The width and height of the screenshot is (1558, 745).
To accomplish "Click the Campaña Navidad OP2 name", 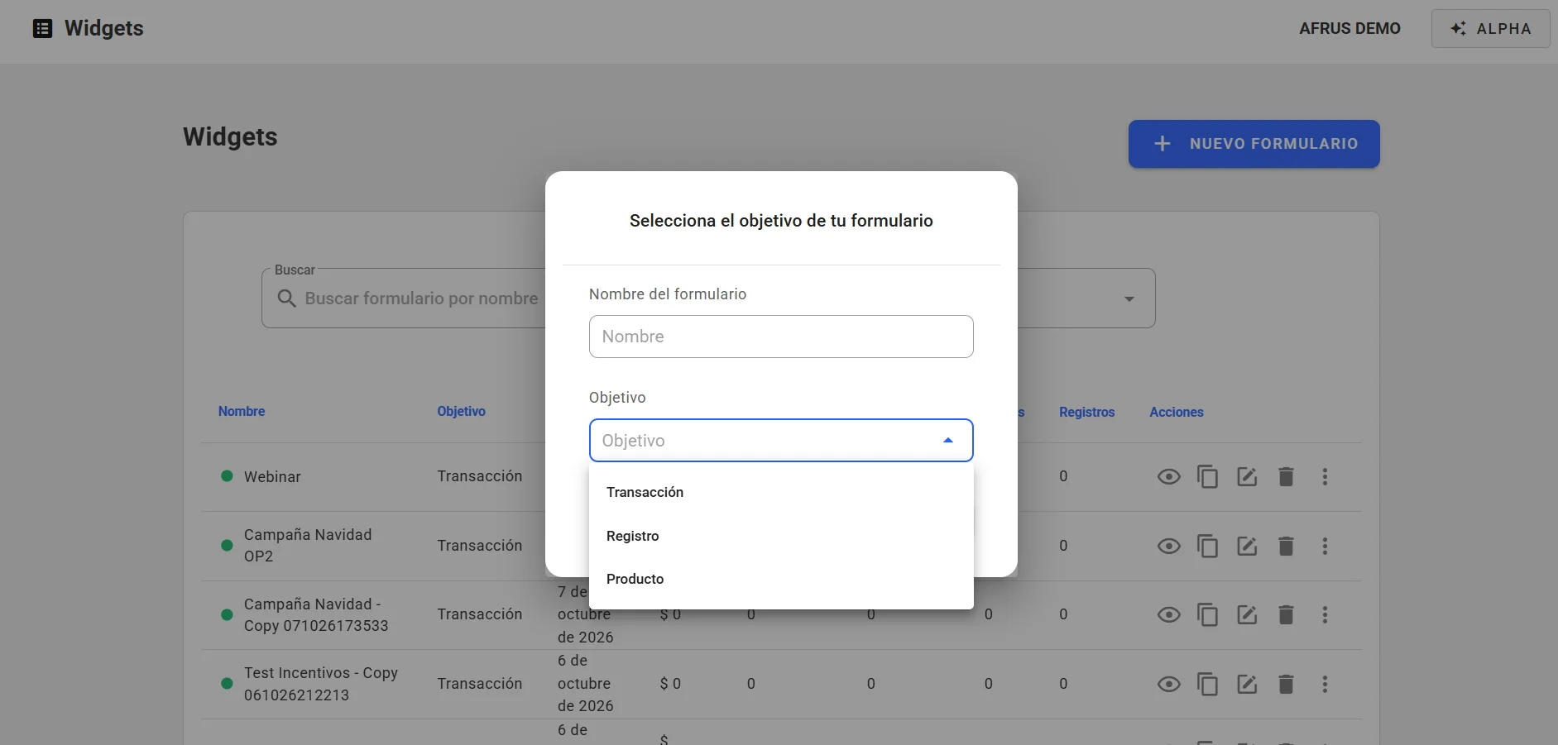I will tap(308, 546).
